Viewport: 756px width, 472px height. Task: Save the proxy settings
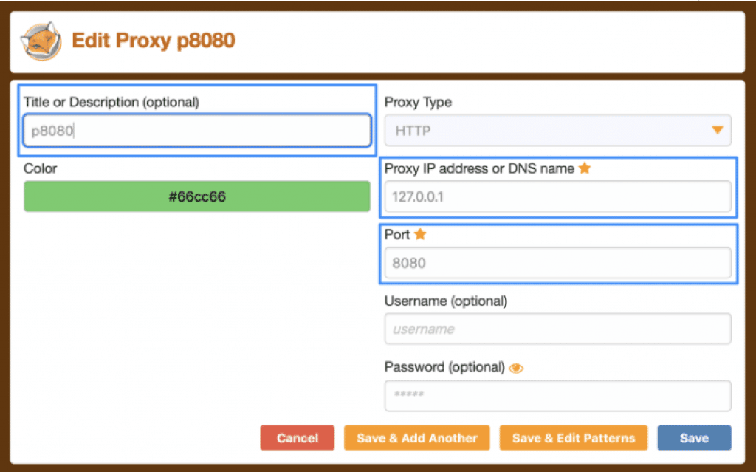[694, 438]
